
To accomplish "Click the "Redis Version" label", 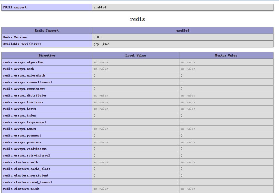I will tap(15, 37).
